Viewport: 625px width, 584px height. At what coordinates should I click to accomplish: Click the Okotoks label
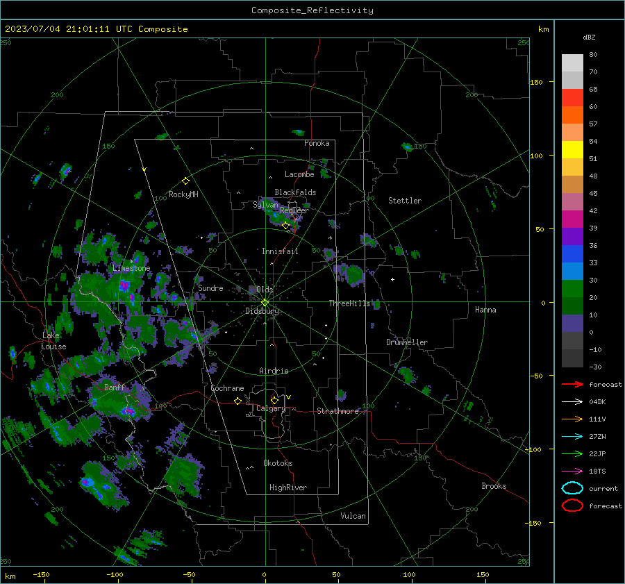[278, 462]
